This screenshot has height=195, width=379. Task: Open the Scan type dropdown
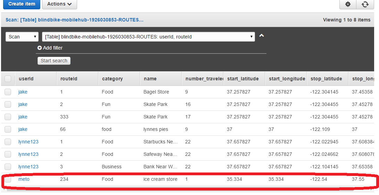(22, 37)
